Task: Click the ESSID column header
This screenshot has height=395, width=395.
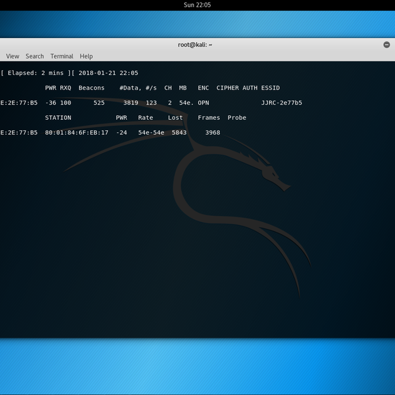Action: tap(271, 88)
